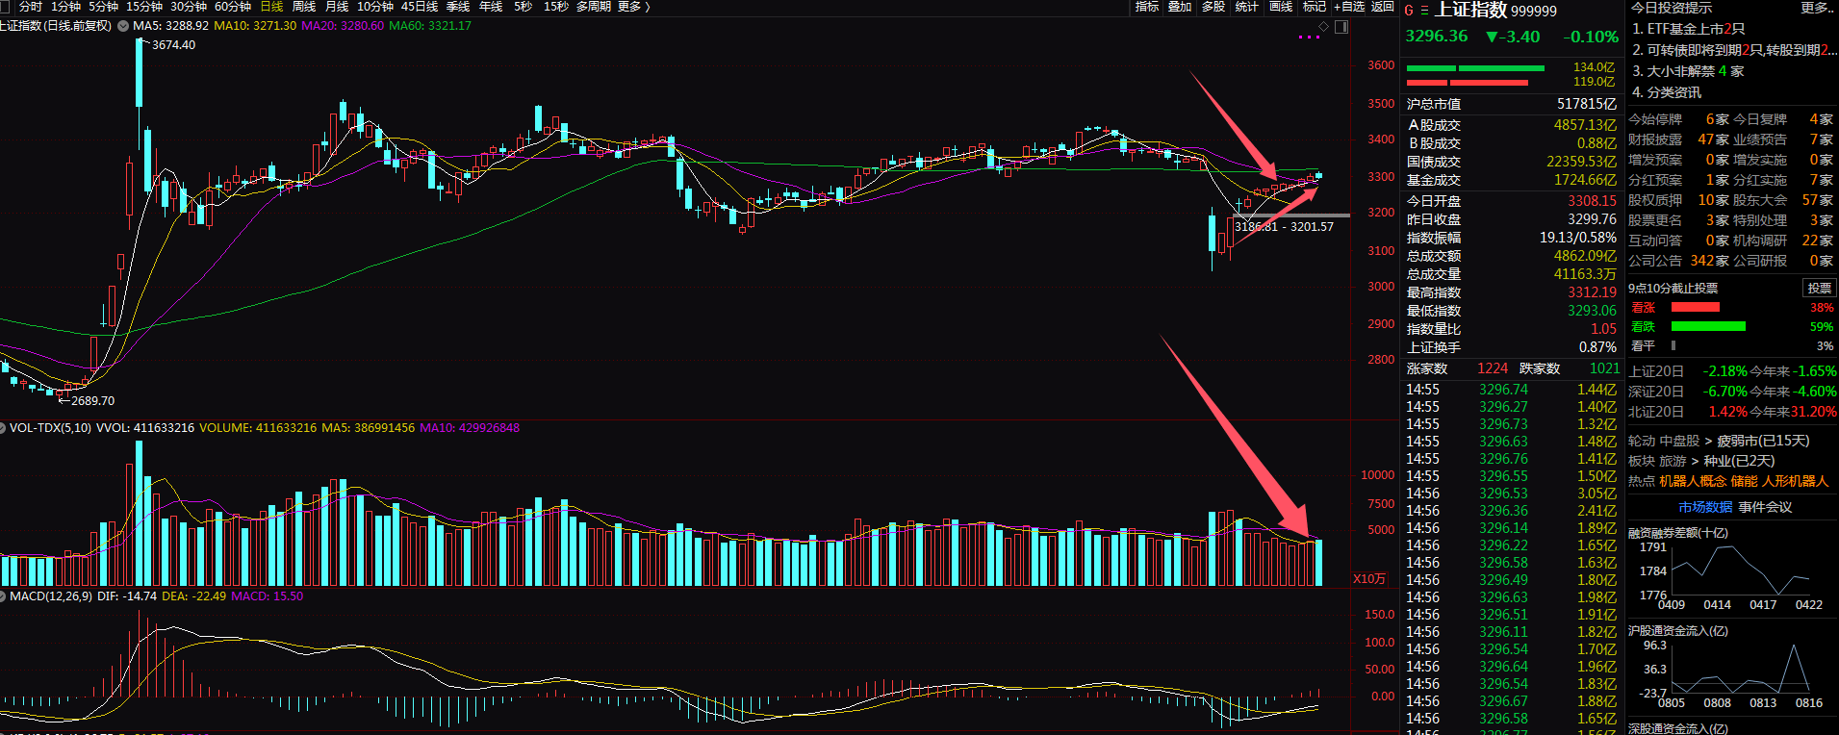Switch to 周线 weekly chart
Screen dimensions: 1839x735
304,7
